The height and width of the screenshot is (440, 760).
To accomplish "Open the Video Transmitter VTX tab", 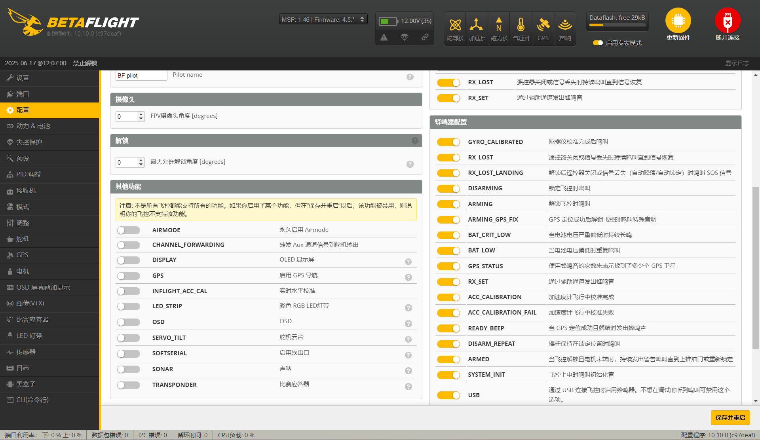I will 49,303.
